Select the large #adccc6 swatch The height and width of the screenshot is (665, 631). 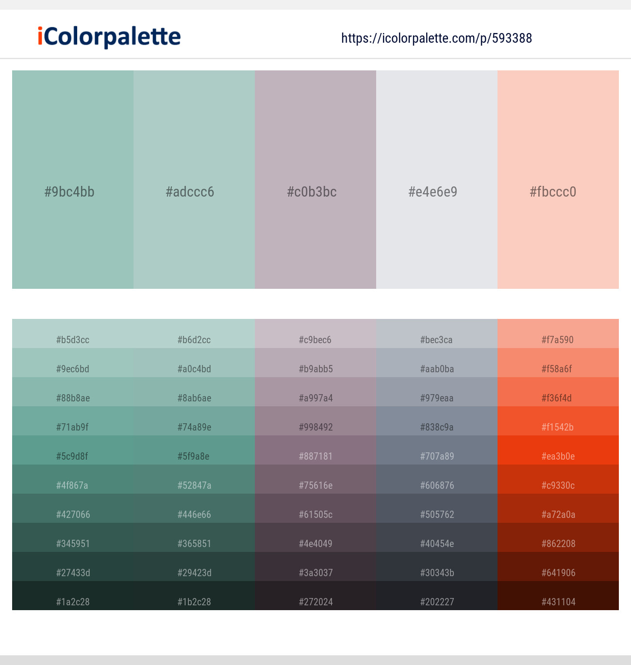click(194, 180)
